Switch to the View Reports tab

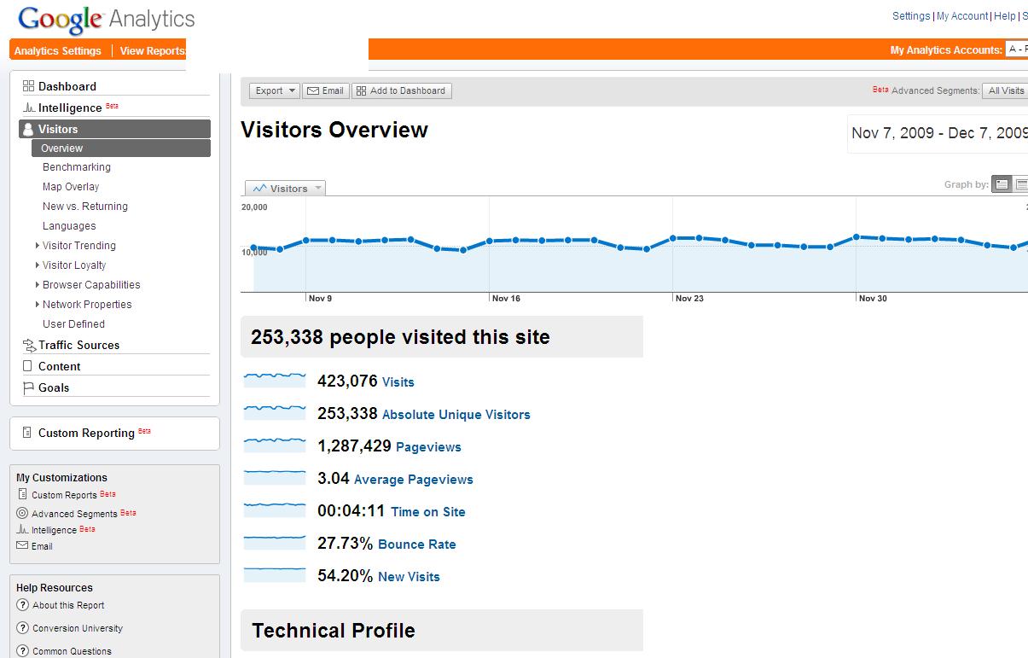point(152,50)
